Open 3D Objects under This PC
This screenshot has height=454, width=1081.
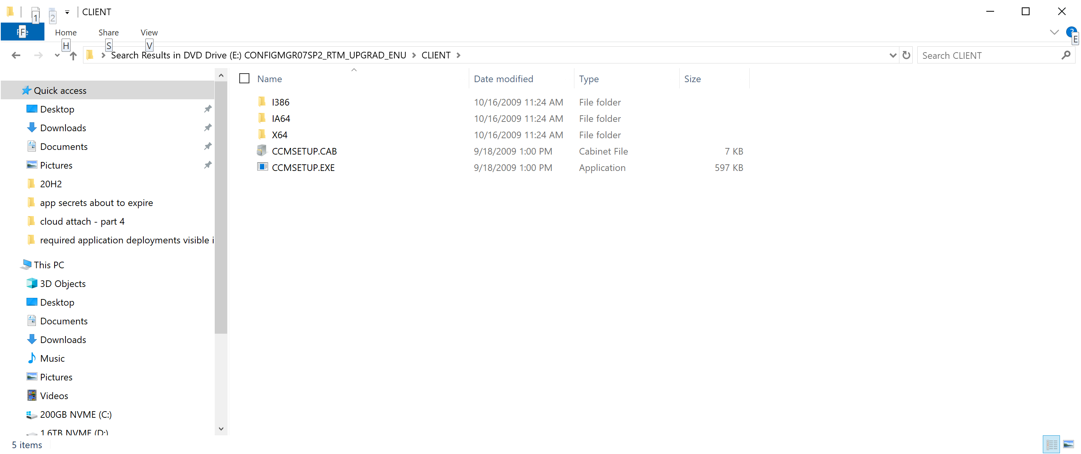tap(62, 283)
